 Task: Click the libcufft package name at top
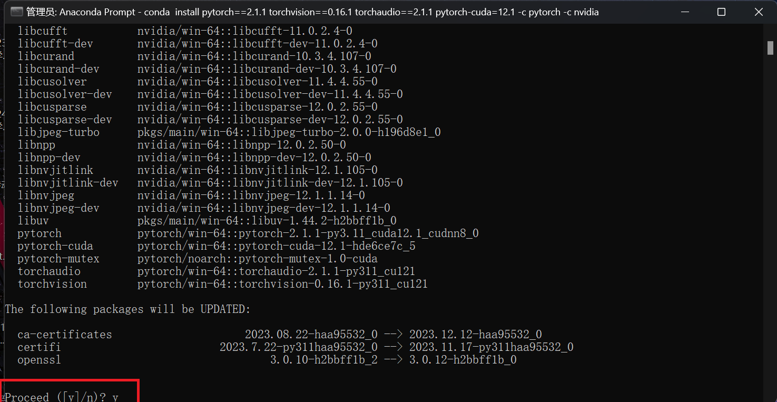click(43, 31)
